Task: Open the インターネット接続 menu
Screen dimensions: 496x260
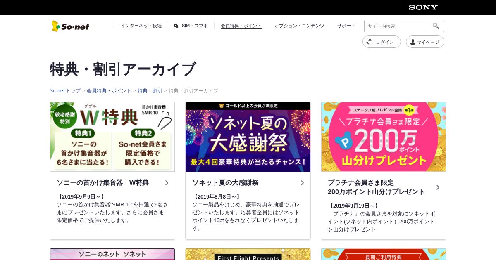Action: point(141,26)
